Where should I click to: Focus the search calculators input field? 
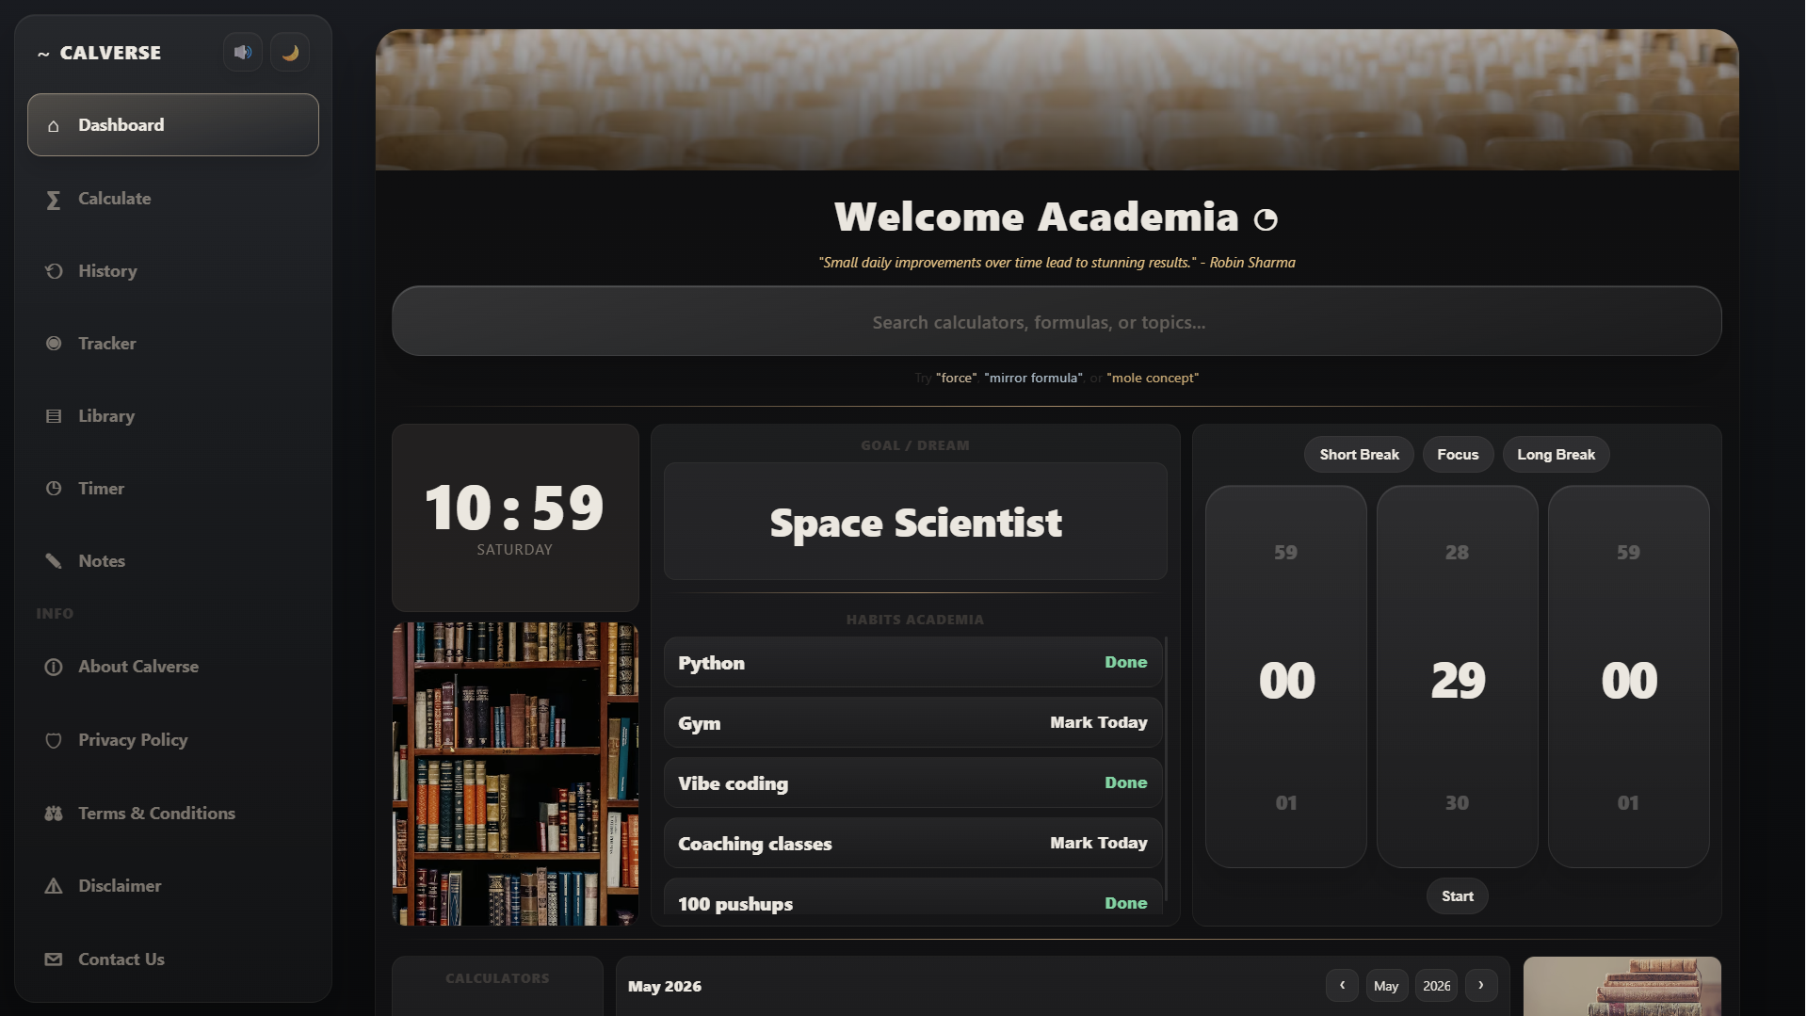(x=1057, y=321)
